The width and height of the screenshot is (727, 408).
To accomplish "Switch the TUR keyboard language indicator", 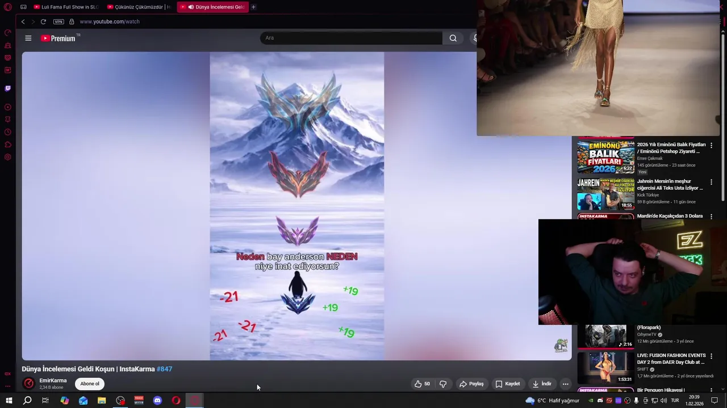I will tap(675, 401).
